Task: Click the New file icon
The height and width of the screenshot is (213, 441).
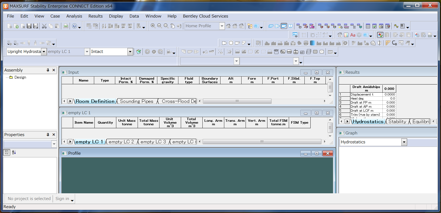Action: pos(10,26)
